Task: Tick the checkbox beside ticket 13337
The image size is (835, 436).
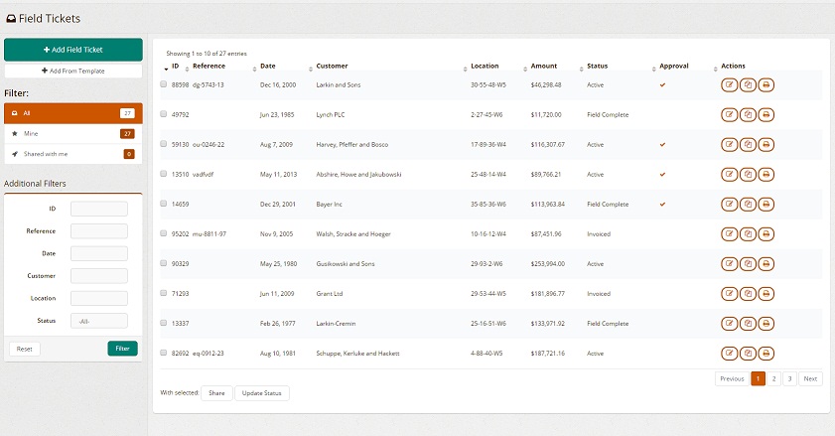Action: coord(164,324)
